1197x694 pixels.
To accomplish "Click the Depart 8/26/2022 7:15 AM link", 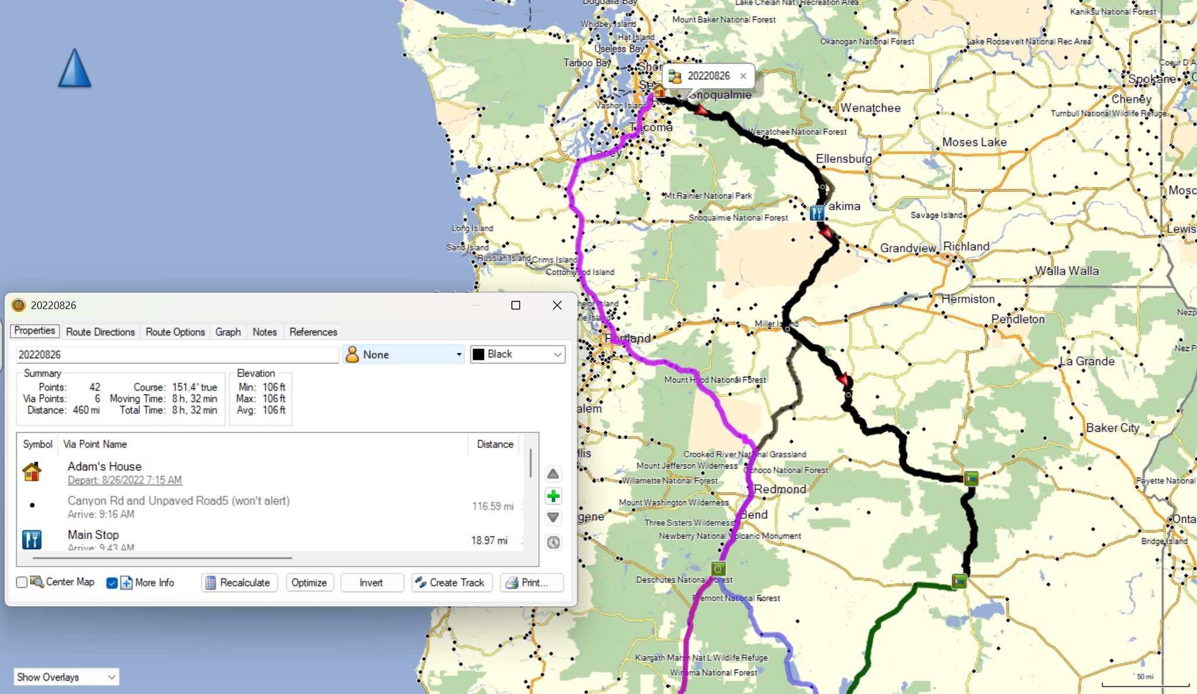I will tap(124, 480).
